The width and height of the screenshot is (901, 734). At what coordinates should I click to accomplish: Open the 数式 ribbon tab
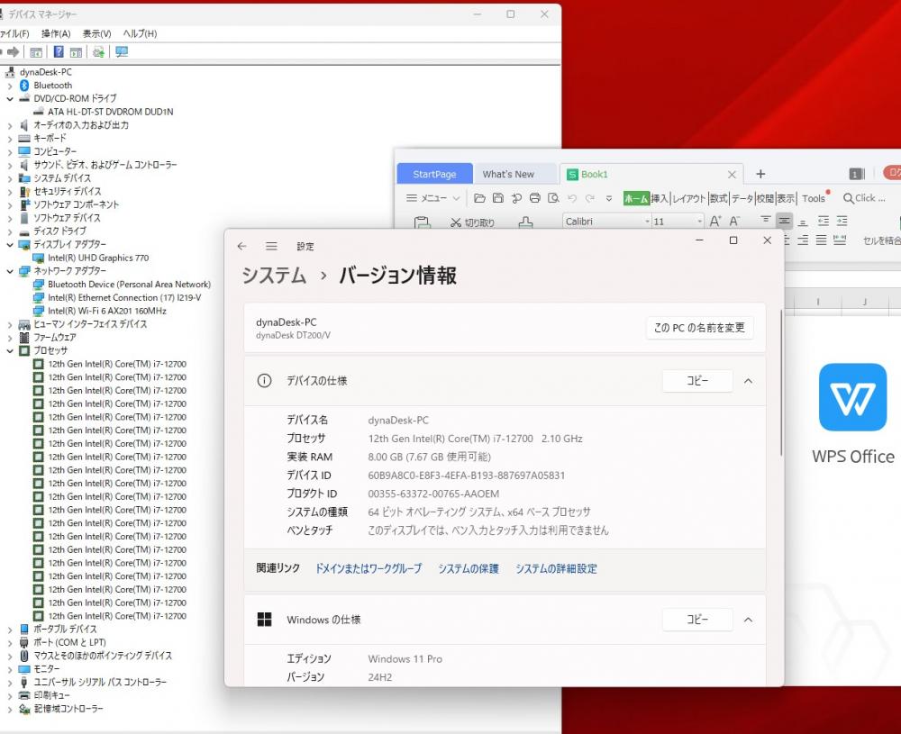(718, 198)
